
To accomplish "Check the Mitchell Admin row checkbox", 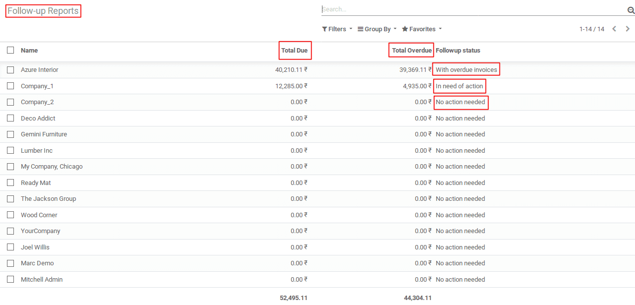I will coord(10,279).
